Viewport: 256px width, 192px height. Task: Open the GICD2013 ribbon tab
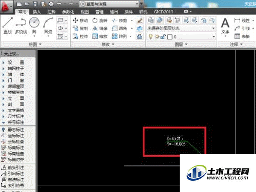pyautogui.click(x=163, y=12)
